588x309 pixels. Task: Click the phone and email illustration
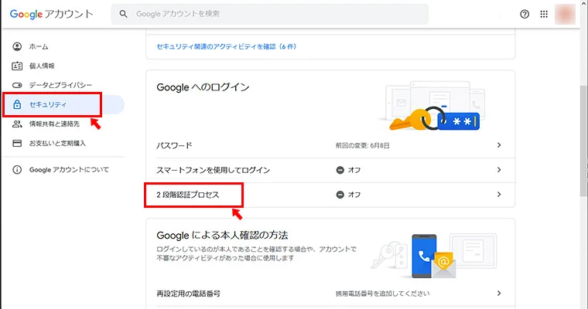(x=434, y=256)
